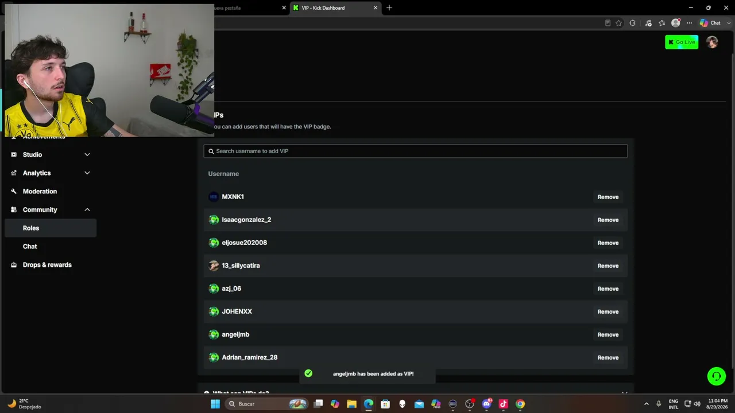Open the green support chat bubble

tap(716, 376)
